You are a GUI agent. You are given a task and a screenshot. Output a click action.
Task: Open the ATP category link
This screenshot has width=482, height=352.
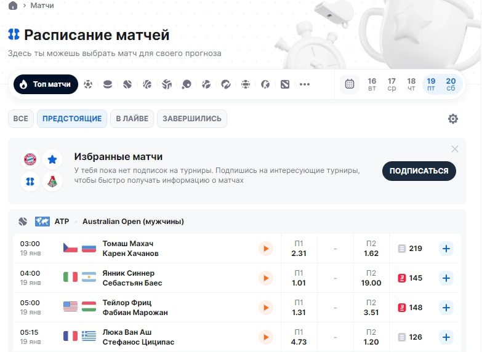point(62,222)
